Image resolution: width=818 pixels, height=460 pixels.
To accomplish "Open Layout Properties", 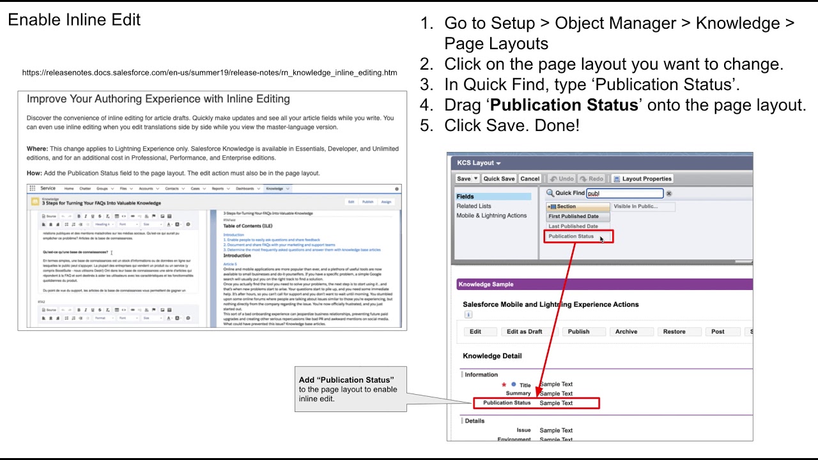I will [x=642, y=179].
